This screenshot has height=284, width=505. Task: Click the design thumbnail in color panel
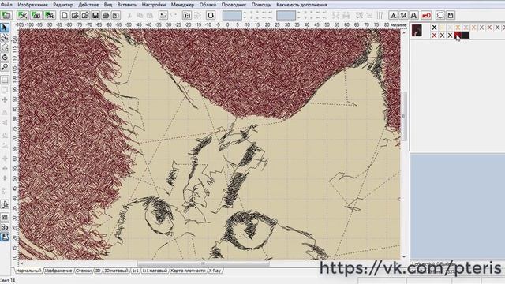click(x=417, y=30)
